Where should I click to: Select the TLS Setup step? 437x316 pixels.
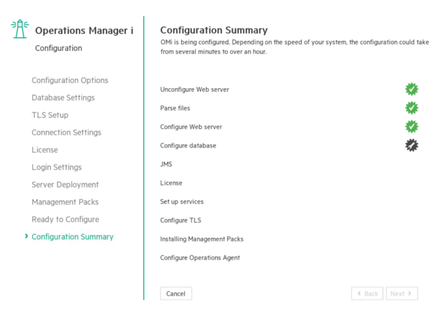tap(50, 115)
